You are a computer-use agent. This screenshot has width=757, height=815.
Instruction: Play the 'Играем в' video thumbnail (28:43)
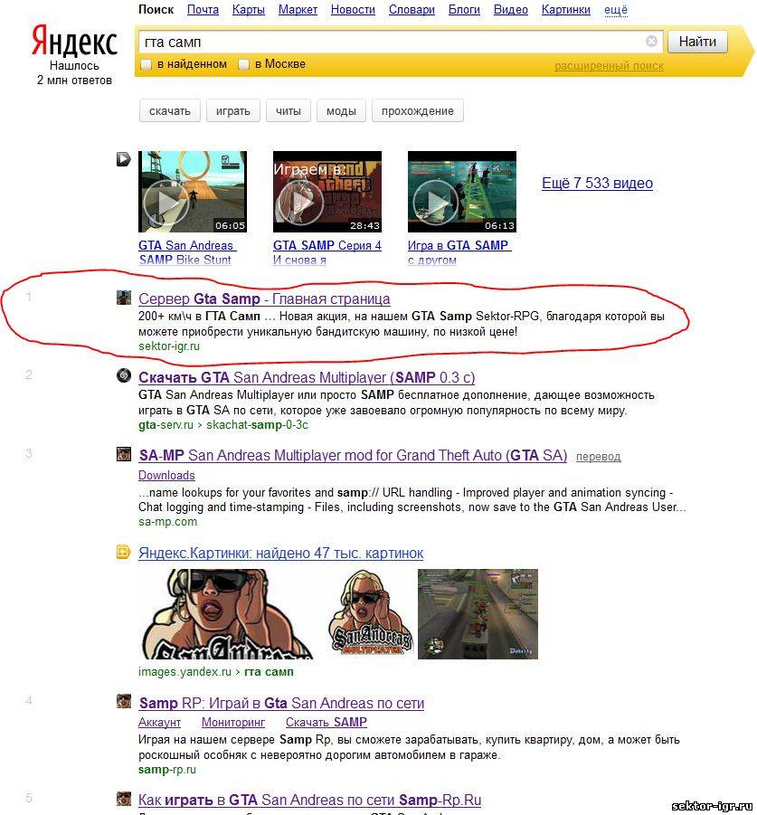(x=327, y=192)
